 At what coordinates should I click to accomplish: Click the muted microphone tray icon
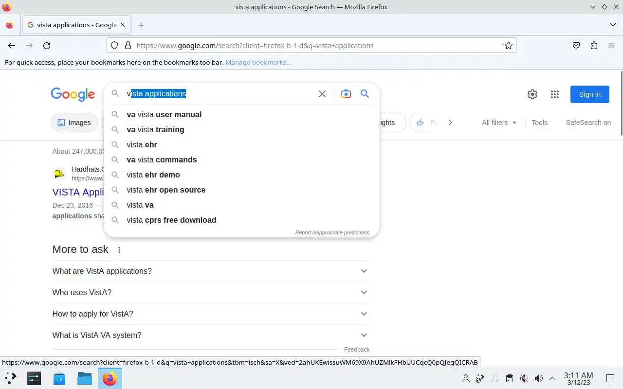click(524, 378)
